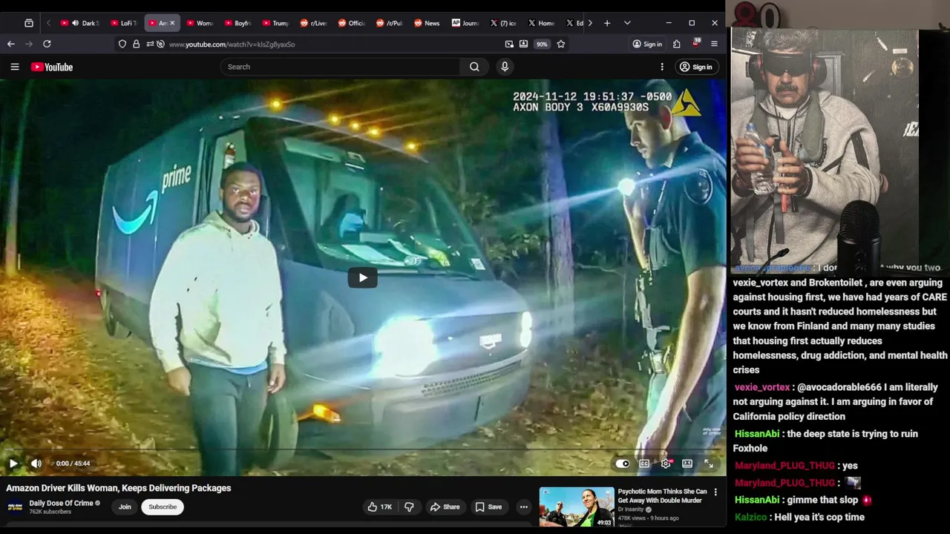Open the Dr Insanity channel link
The image size is (950, 534).
pos(632,510)
